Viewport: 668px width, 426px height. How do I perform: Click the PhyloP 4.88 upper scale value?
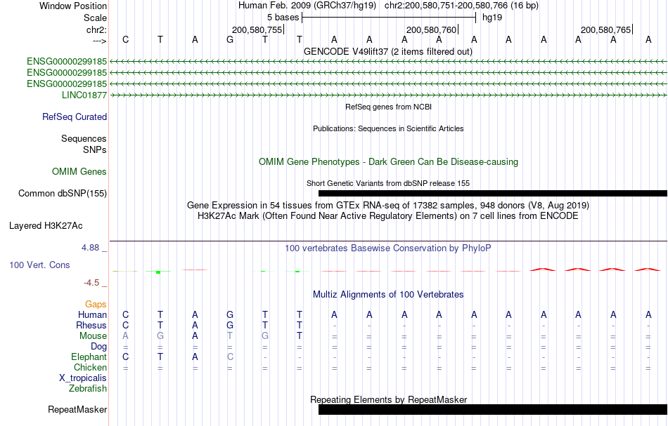(90, 248)
